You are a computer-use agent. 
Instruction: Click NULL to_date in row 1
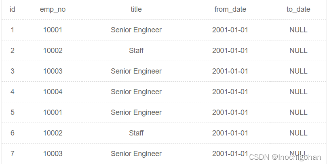298,30
